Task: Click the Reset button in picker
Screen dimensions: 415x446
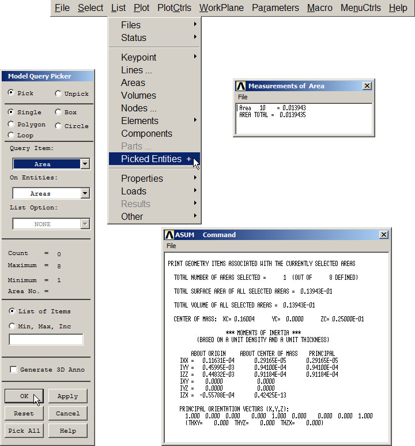Action: (24, 414)
